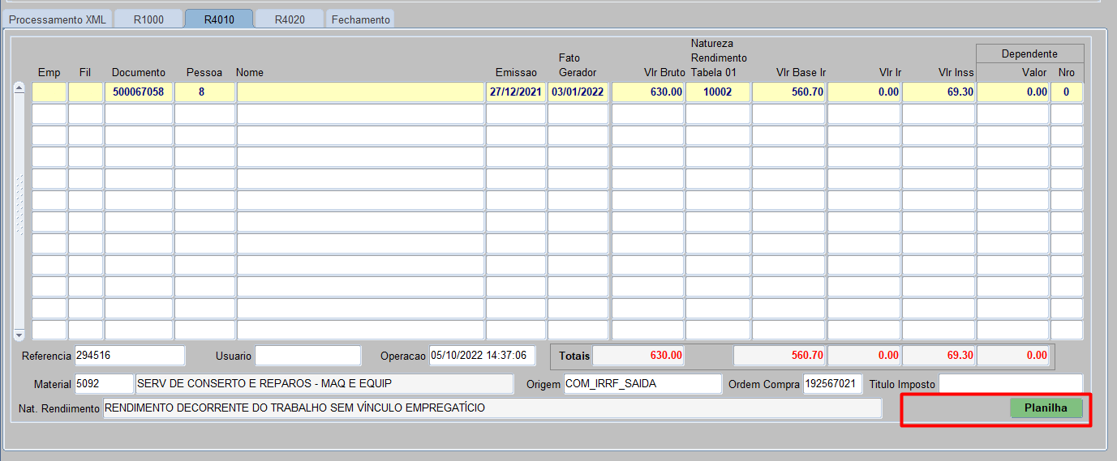This screenshot has height=461, width=1117.
Task: Open the R1000 tab
Action: [148, 19]
